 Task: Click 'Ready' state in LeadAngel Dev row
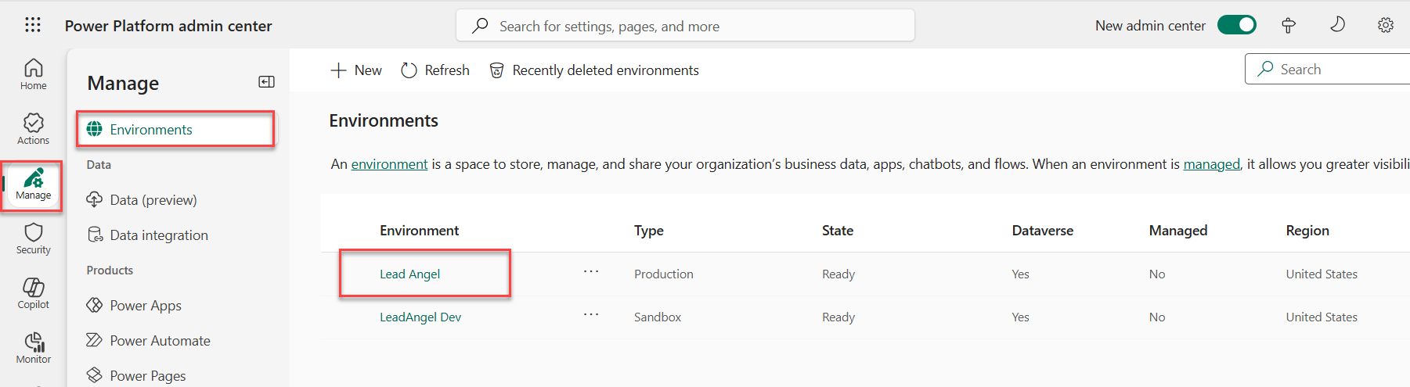[838, 317]
